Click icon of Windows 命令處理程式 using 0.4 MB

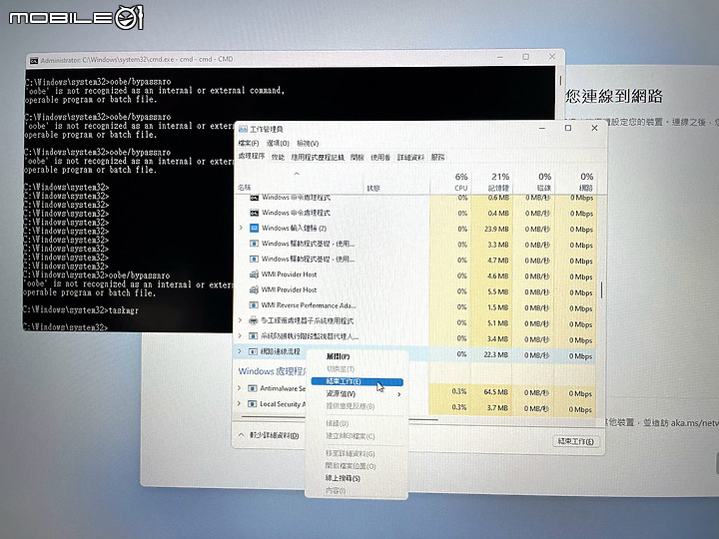click(254, 213)
